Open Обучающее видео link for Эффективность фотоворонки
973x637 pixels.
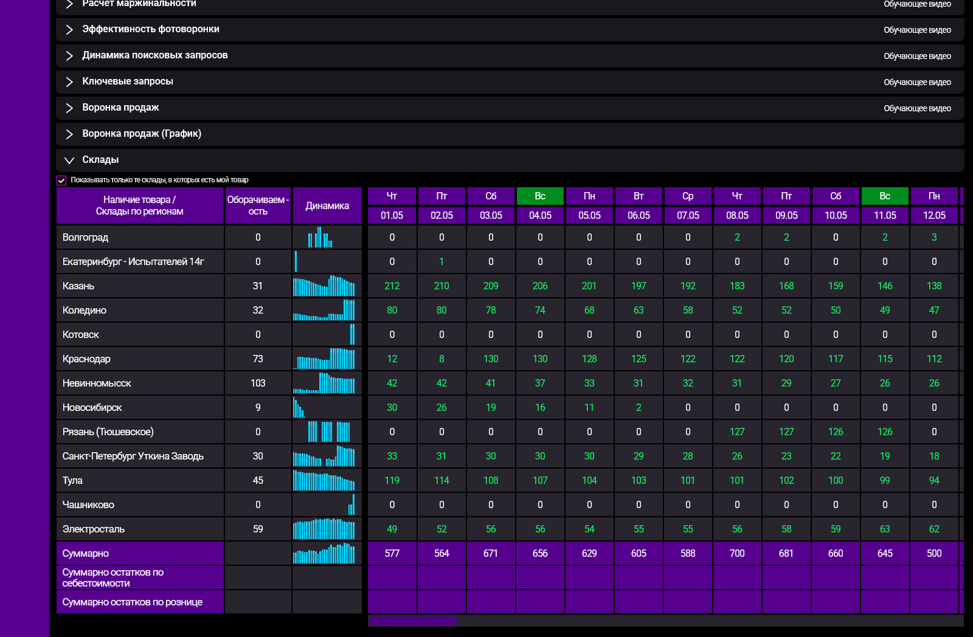click(x=917, y=30)
